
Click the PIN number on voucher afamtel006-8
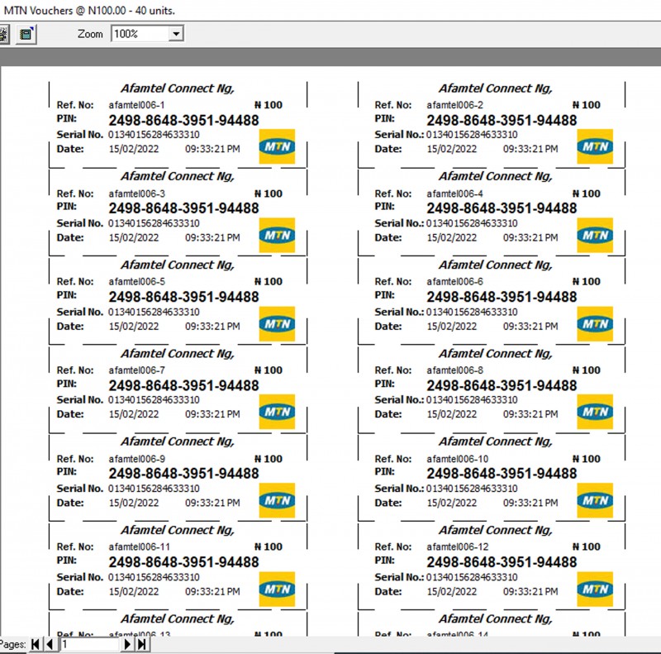[502, 385]
